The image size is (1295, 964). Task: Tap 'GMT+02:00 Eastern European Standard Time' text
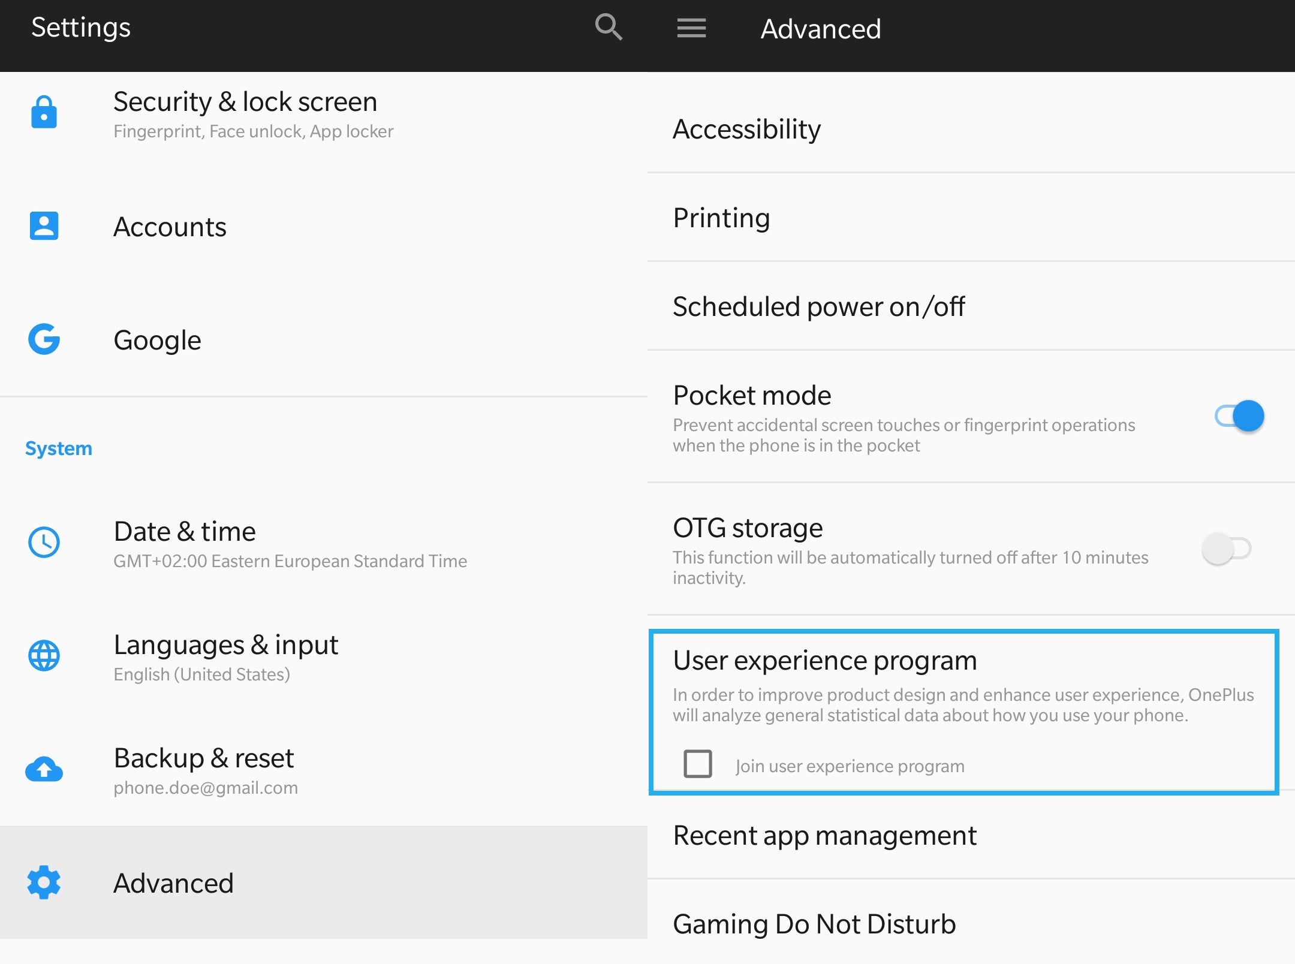tap(290, 561)
